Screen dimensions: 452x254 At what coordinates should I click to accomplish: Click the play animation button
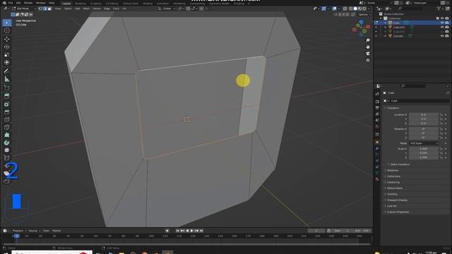click(191, 231)
